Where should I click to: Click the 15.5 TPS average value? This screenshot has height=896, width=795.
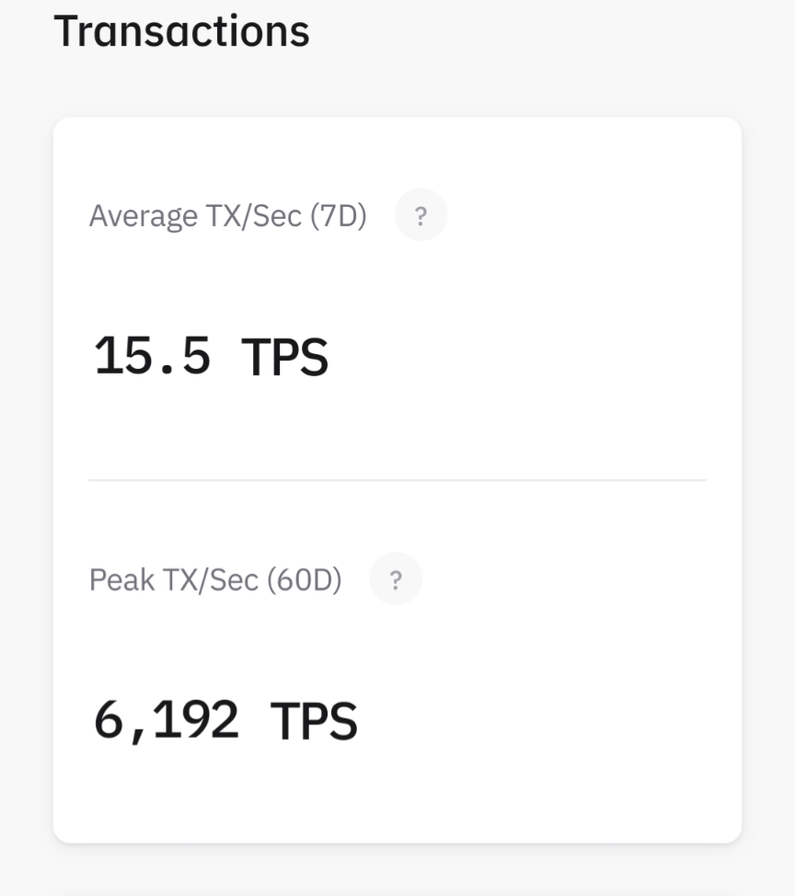[x=211, y=356]
